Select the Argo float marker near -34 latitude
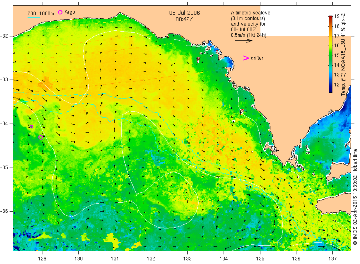This screenshot has width=360, height=264. pyautogui.click(x=32, y=126)
